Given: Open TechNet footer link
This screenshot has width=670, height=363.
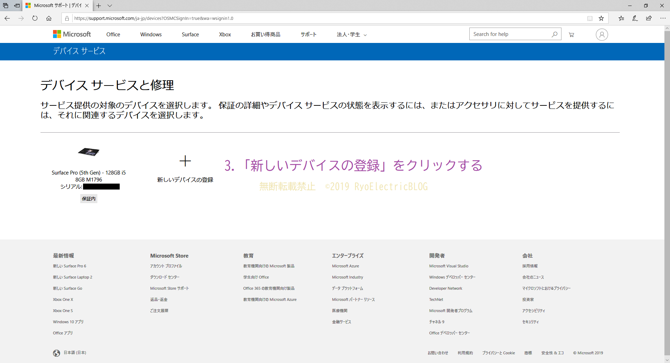Looking at the screenshot, I should click(436, 299).
